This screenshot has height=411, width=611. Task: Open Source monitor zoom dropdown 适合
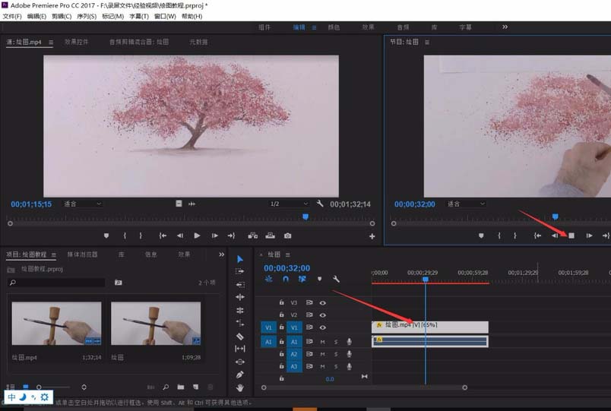tap(82, 204)
